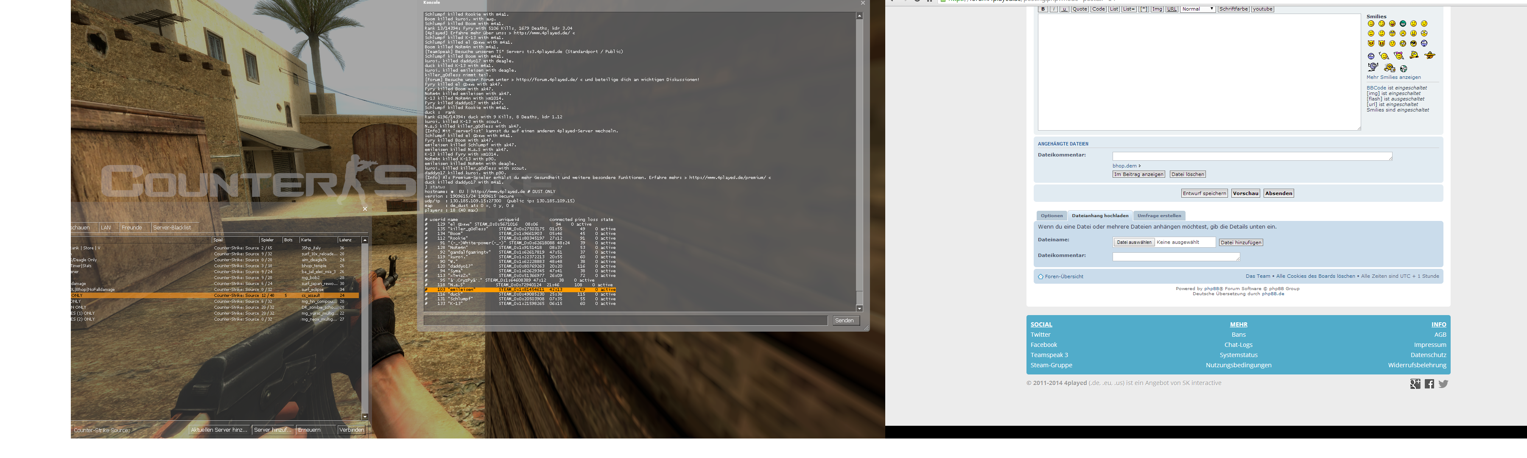This screenshot has width=1527, height=458.
Task: Open the bhop.dem attachment link
Action: [1124, 166]
